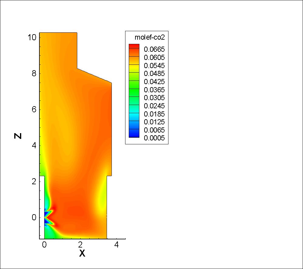Select the 0.0125 legend label
This screenshot has width=303, height=269.
pos(154,122)
